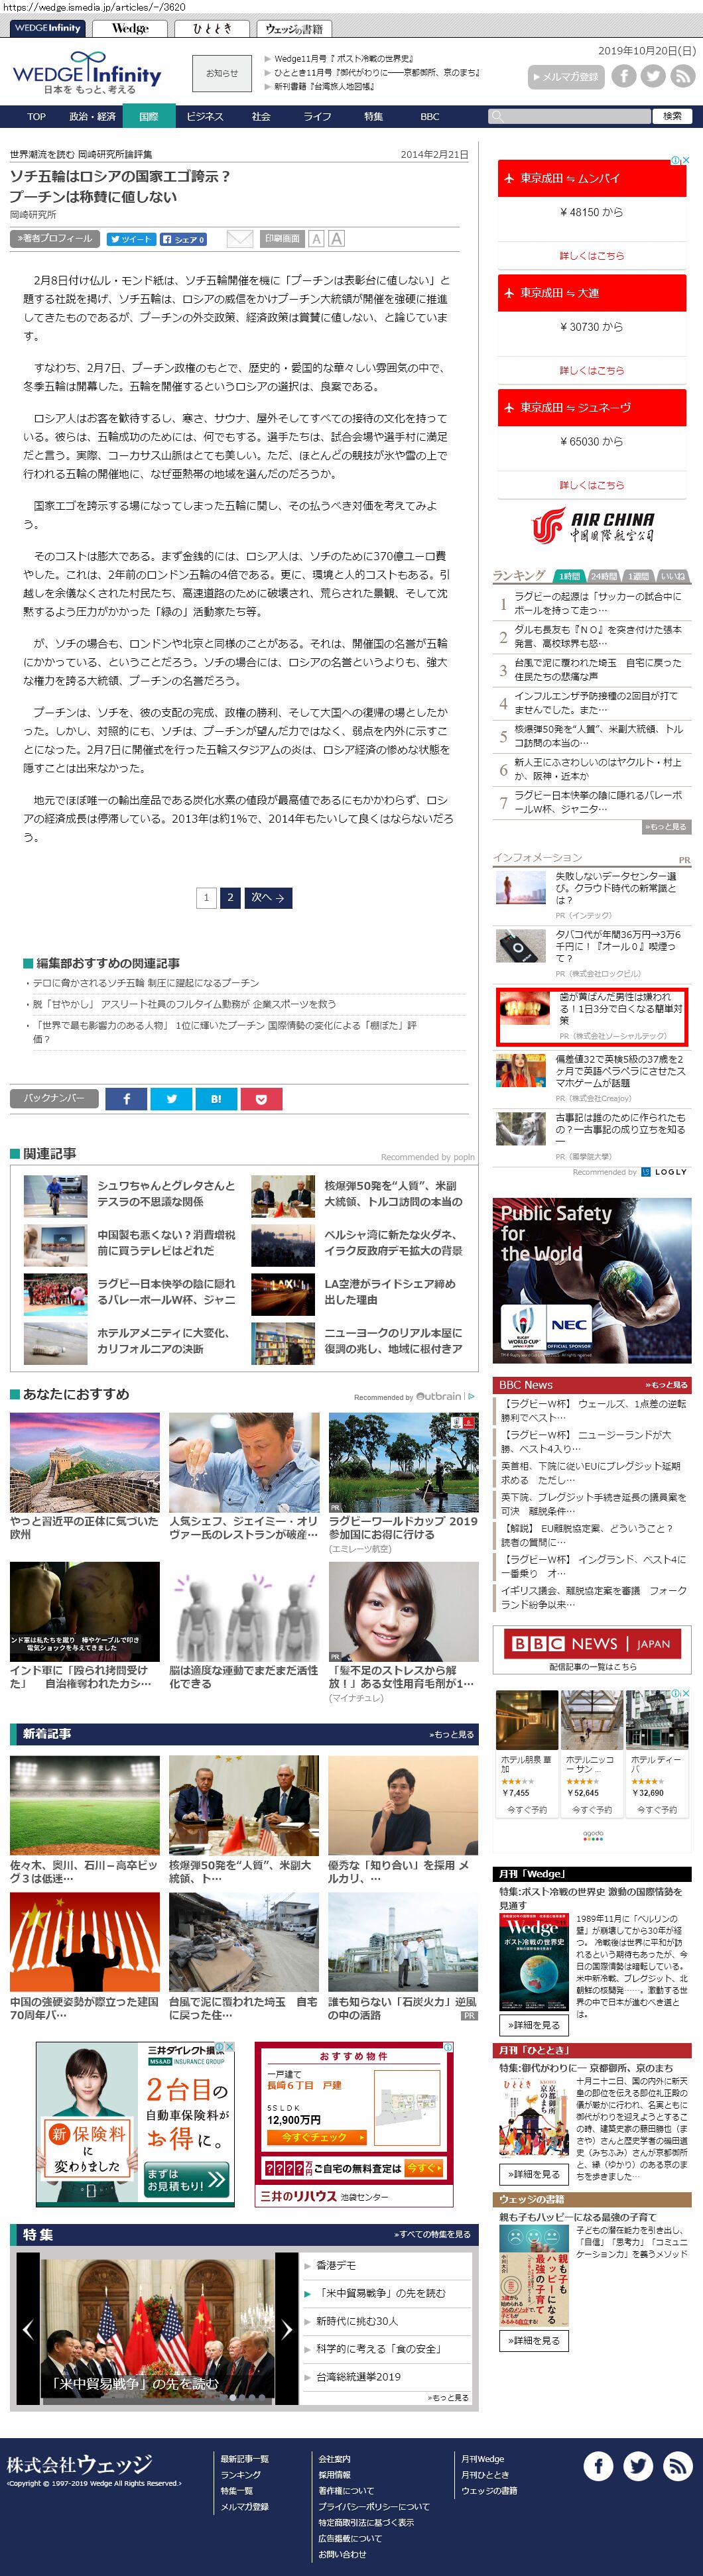Share on Hatena Bookmark B! button
The height and width of the screenshot is (2576, 703).
(x=216, y=1099)
